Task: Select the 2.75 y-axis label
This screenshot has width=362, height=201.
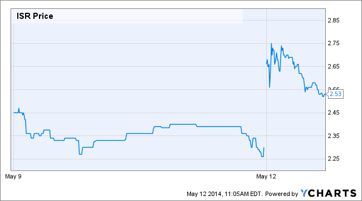Action: (x=334, y=43)
